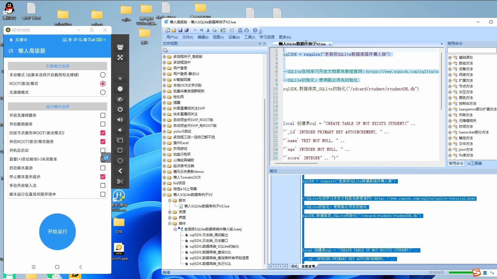Image resolution: width=497 pixels, height=279 pixels.
Task: Expand the yolov5测试 folder node
Action: (164, 131)
